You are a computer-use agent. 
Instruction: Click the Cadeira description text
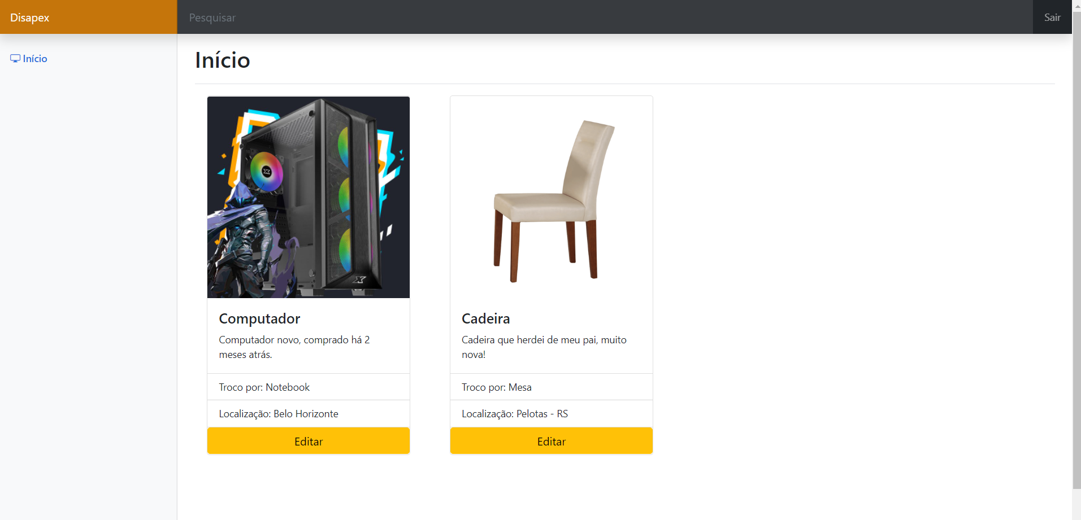(x=544, y=347)
